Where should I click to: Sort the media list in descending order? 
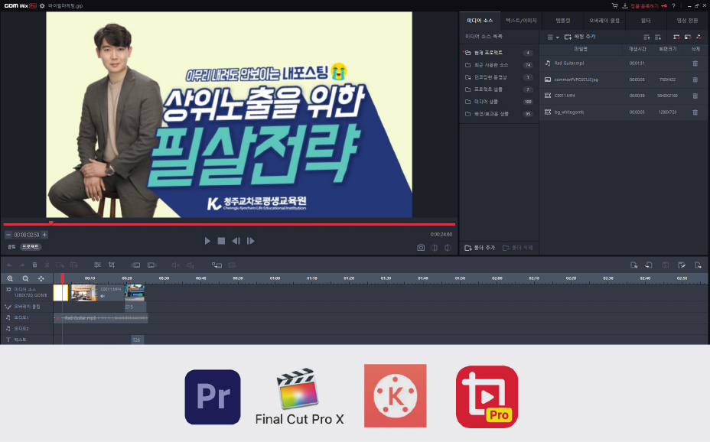click(x=658, y=37)
